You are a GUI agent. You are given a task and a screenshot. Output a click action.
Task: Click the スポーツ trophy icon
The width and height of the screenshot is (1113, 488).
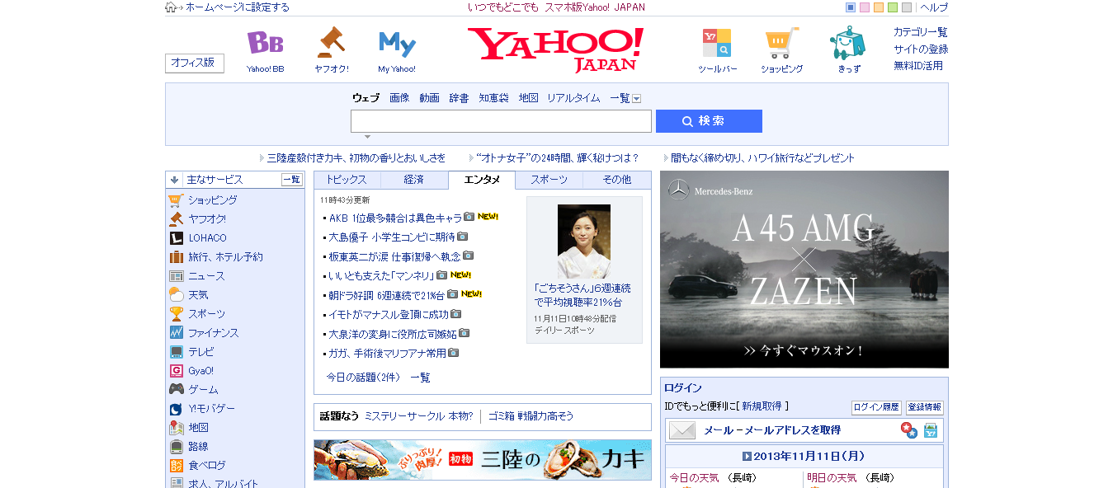coord(176,313)
